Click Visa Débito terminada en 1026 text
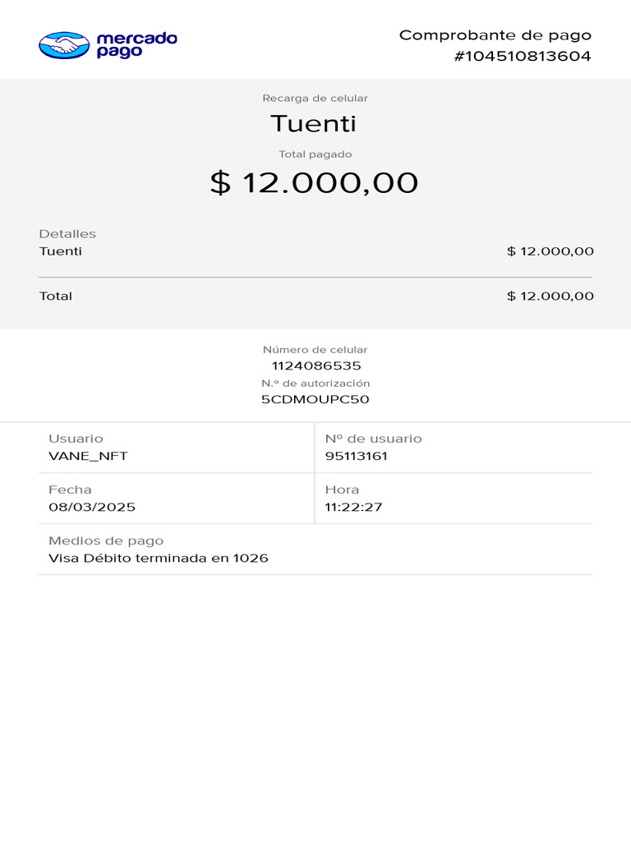This screenshot has height=841, width=631. pos(159,558)
